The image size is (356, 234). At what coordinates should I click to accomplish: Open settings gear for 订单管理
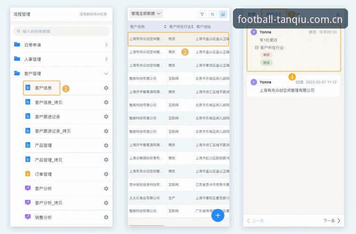(x=106, y=174)
